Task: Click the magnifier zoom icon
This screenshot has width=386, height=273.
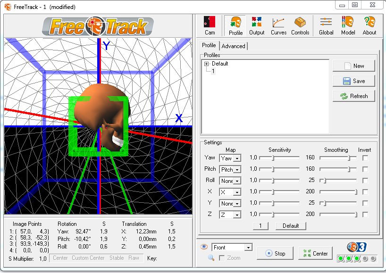Action: click(211, 258)
